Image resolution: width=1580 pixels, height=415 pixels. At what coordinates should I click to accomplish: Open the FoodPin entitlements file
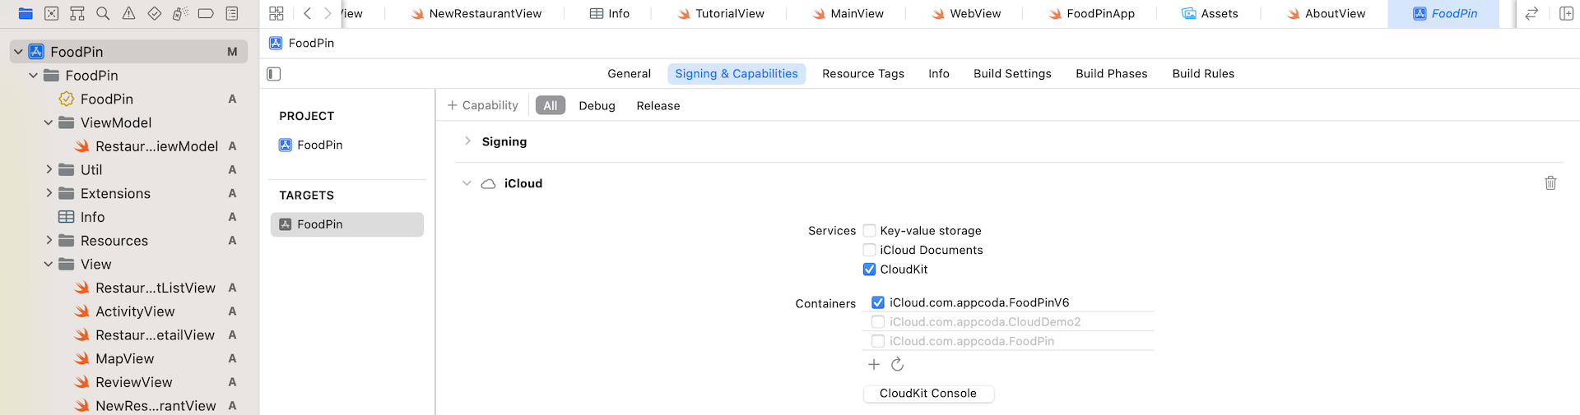pyautogui.click(x=106, y=99)
